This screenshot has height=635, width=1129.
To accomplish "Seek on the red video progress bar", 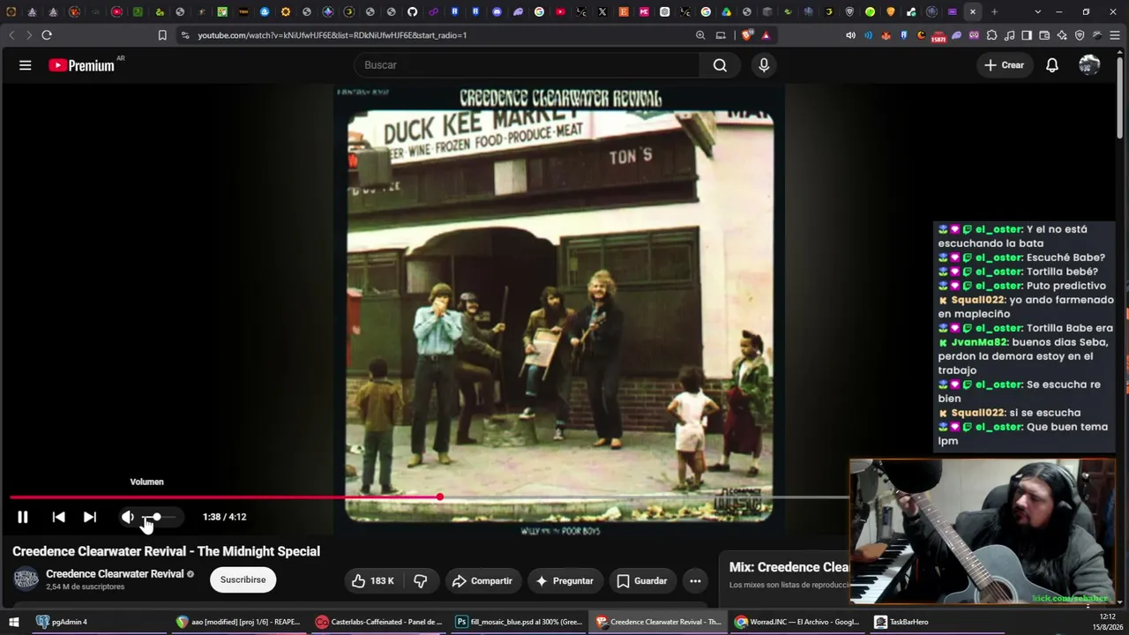I will click(430, 497).
